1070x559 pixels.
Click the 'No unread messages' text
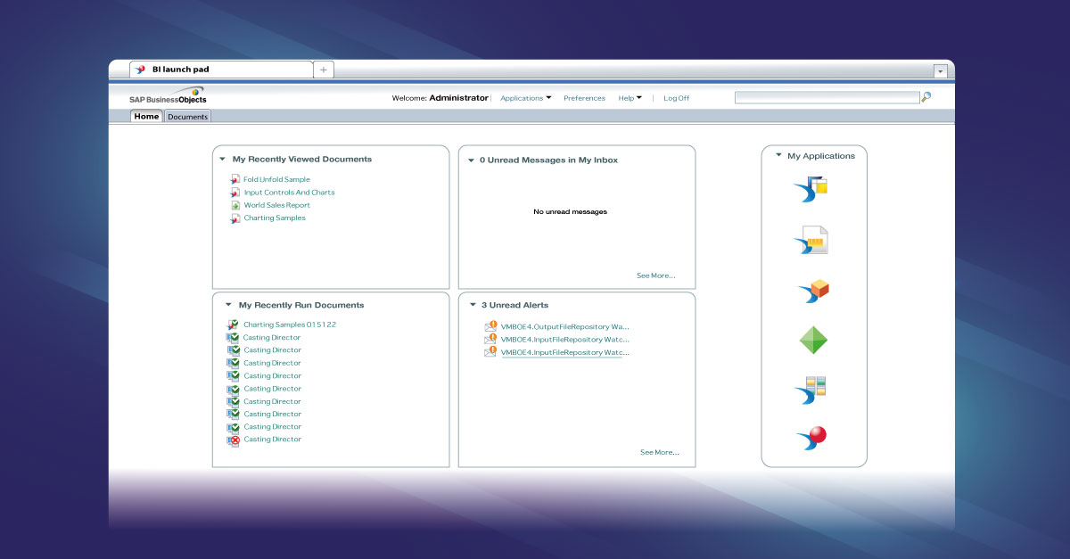click(570, 212)
